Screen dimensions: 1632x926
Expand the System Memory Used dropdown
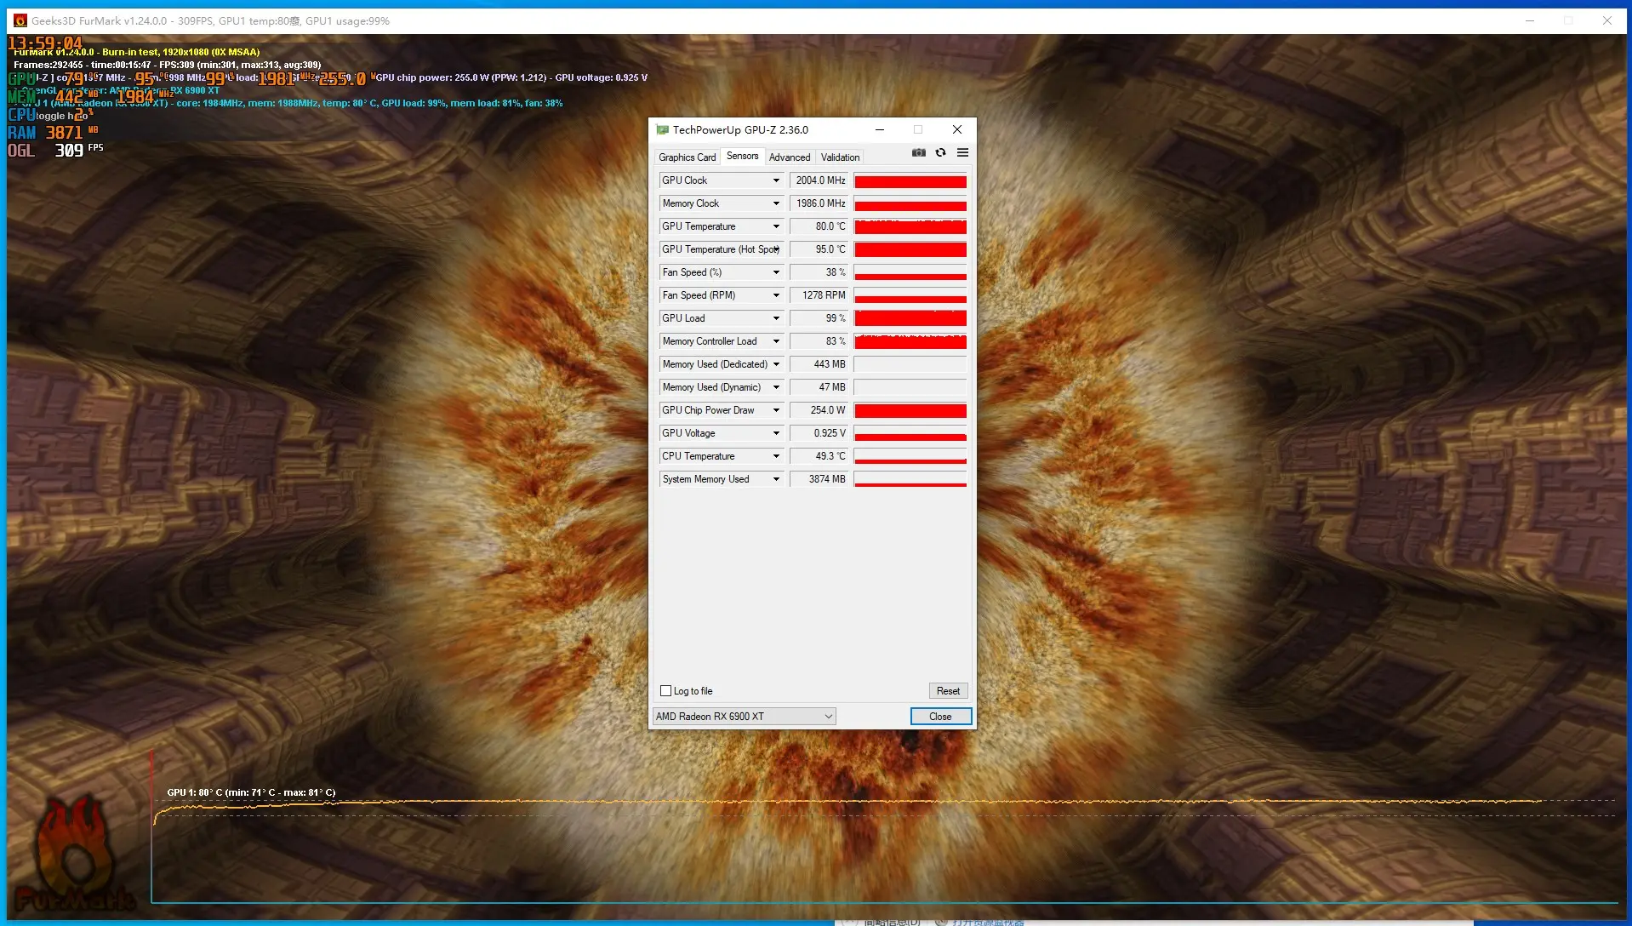coord(776,479)
